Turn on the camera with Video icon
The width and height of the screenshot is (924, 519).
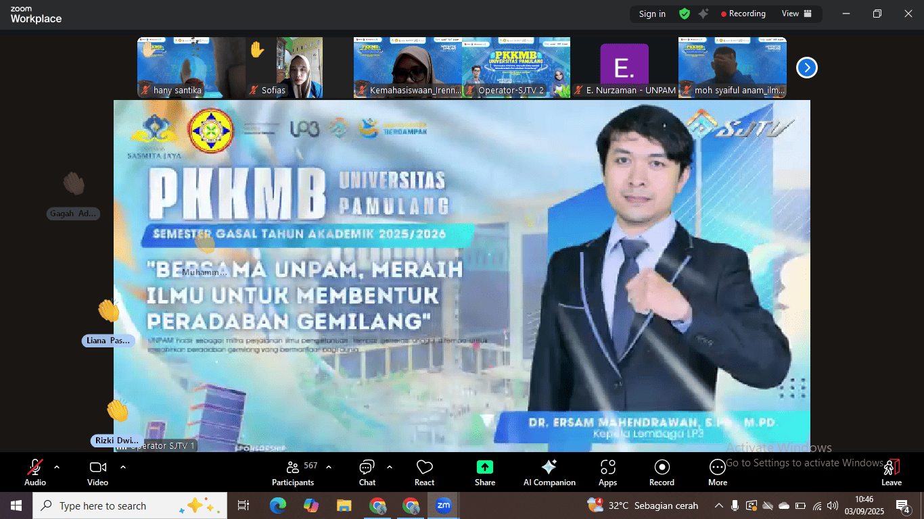[98, 468]
